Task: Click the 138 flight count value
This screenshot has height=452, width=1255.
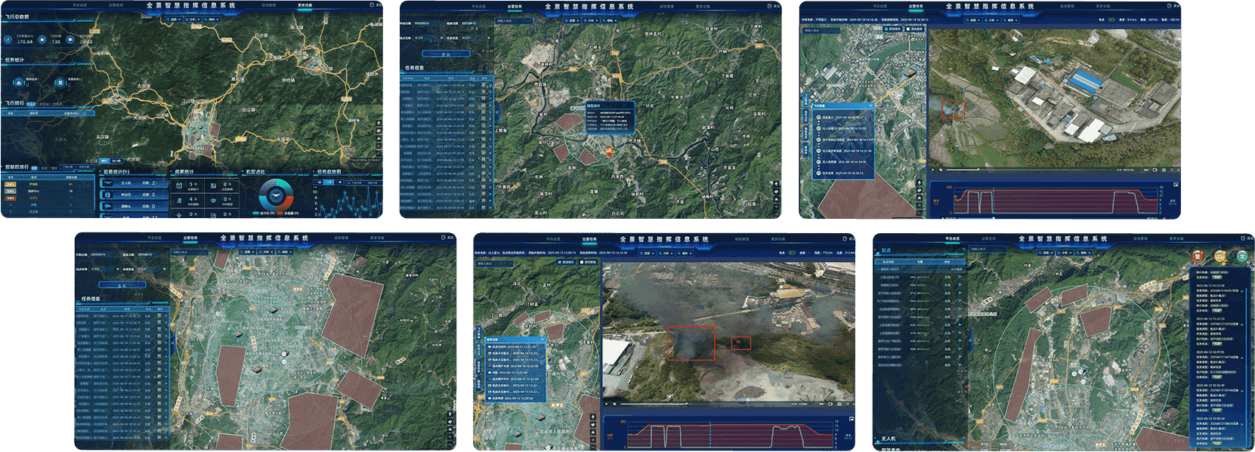Action: point(56,42)
